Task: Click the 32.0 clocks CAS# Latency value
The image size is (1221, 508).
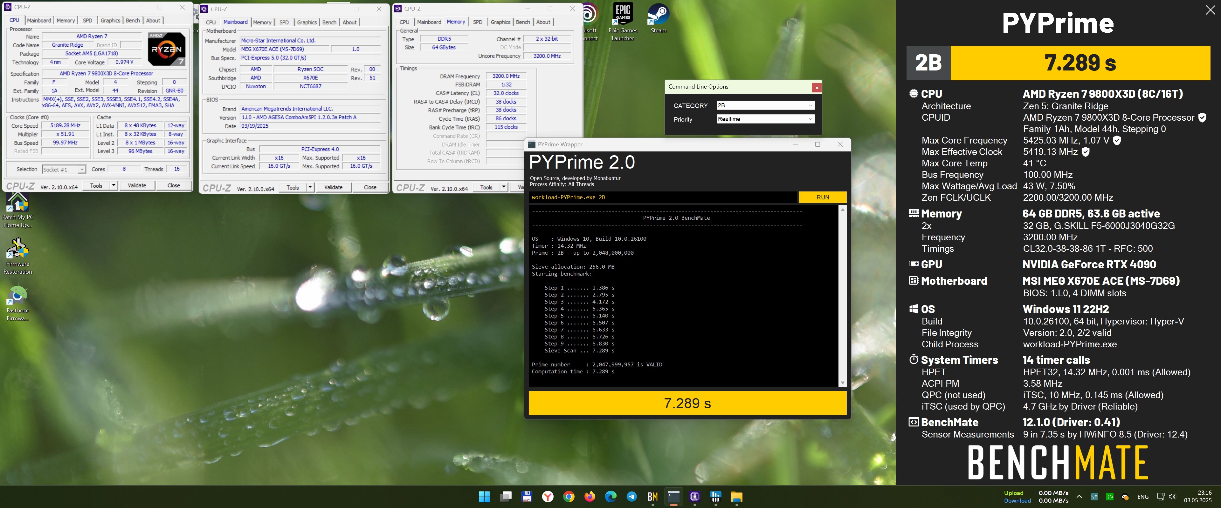Action: (x=506, y=93)
